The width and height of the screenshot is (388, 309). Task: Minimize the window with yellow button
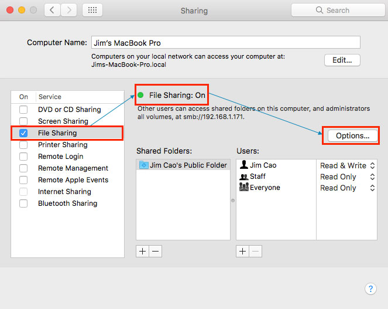[x=22, y=10]
